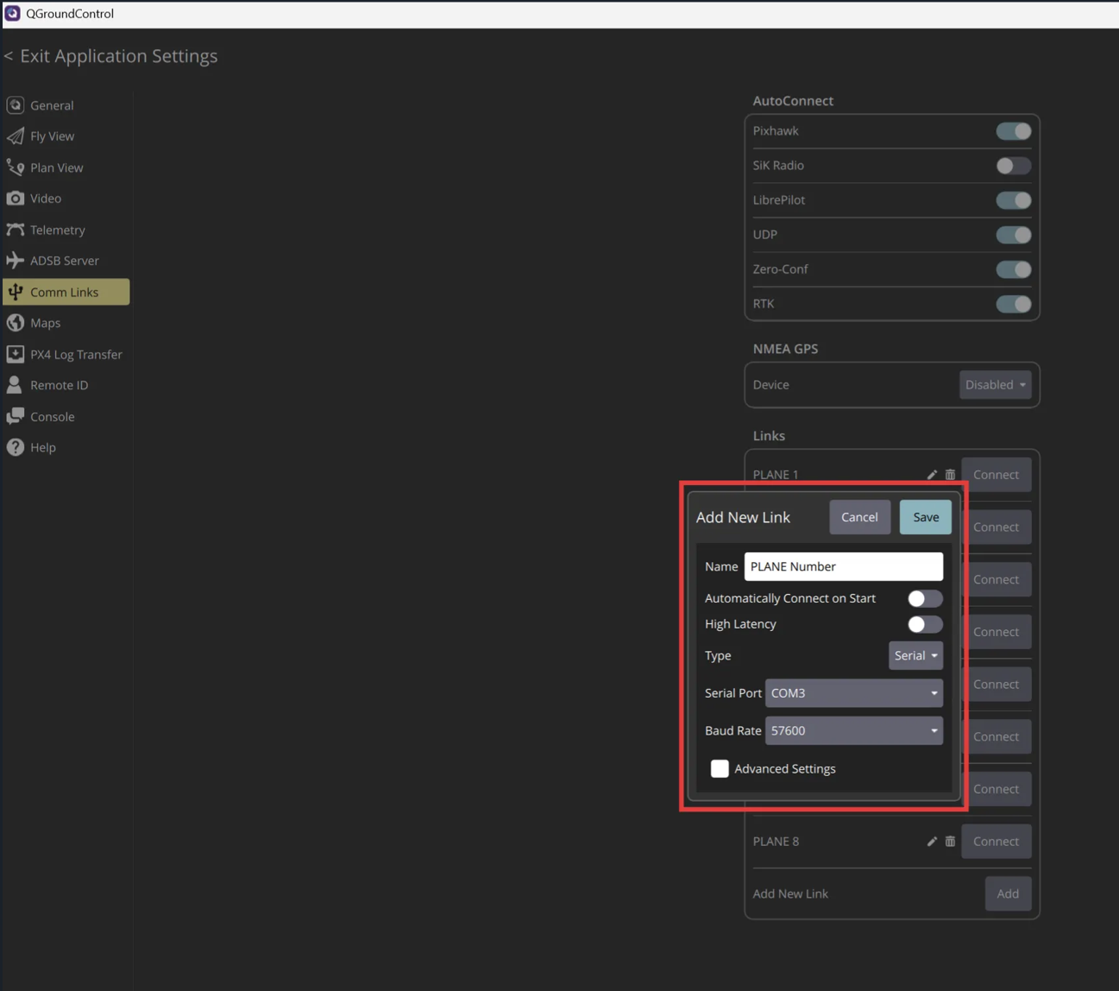Open NMEA GPS Device dropdown
This screenshot has width=1119, height=991.
(995, 385)
